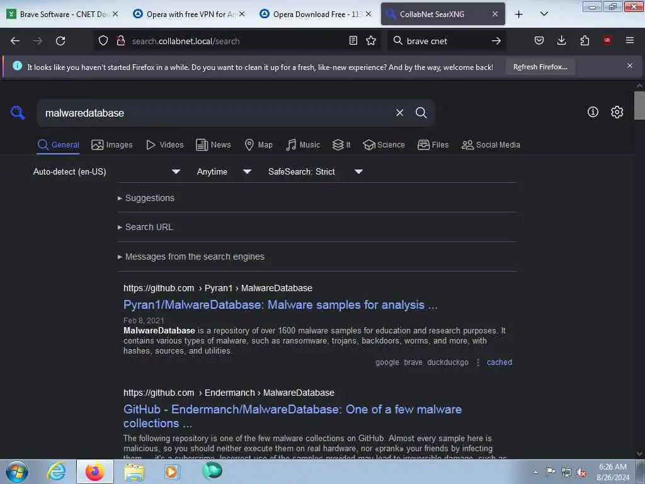645x484 pixels.
Task: Select the Files search category
Action: pyautogui.click(x=433, y=145)
